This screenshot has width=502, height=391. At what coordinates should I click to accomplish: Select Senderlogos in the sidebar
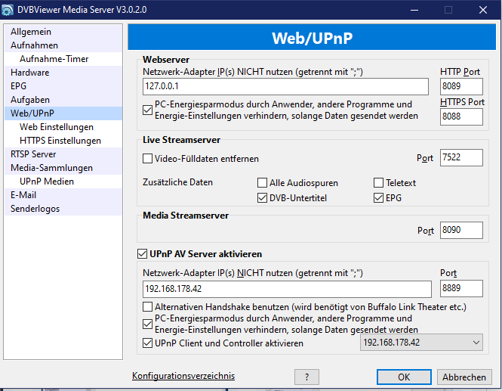(x=63, y=209)
